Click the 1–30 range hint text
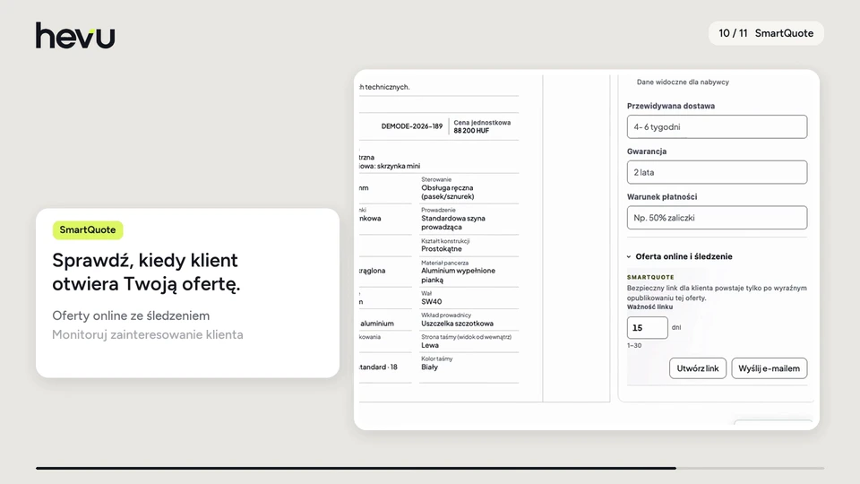This screenshot has height=484, width=860. click(634, 345)
